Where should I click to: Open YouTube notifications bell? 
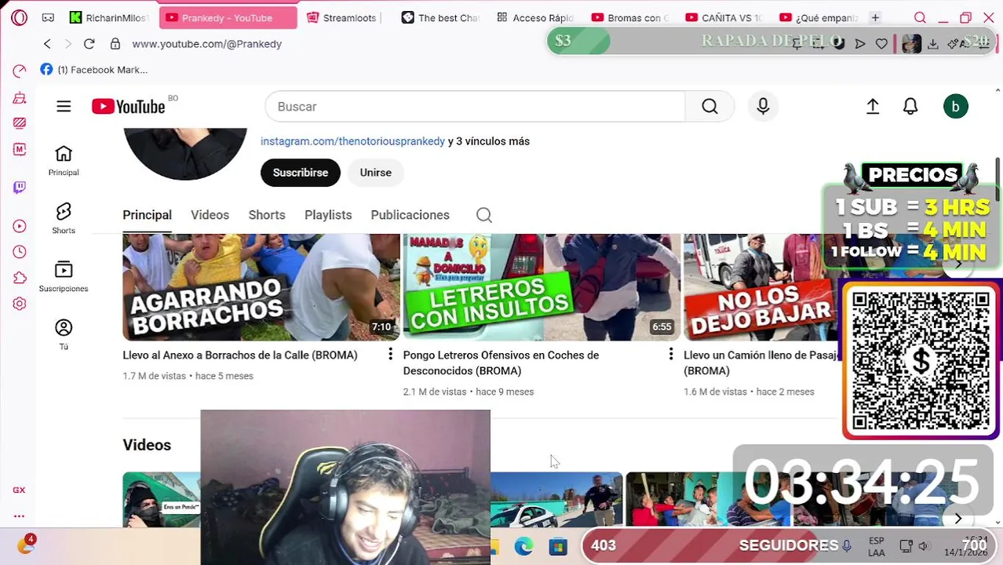[x=910, y=107]
